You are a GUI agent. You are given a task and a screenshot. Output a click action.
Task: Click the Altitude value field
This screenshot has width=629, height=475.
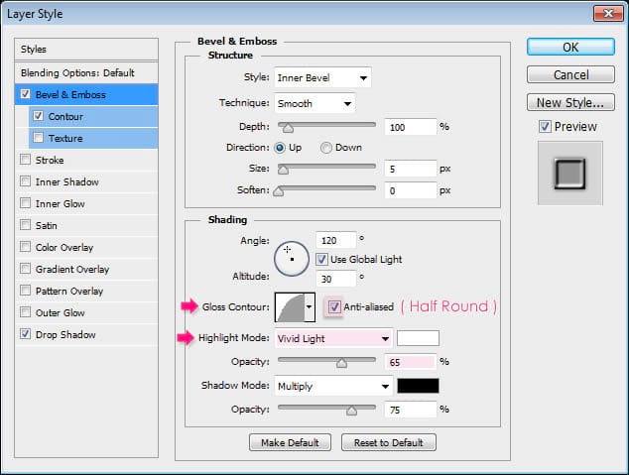click(336, 279)
